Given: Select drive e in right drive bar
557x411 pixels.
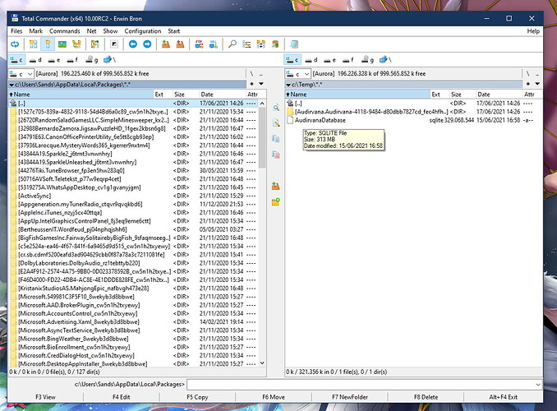Looking at the screenshot, I should pos(329,60).
